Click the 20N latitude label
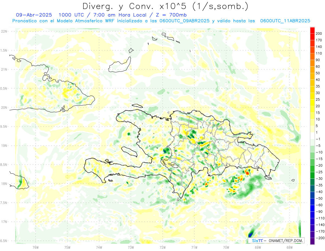 (x=4, y=107)
